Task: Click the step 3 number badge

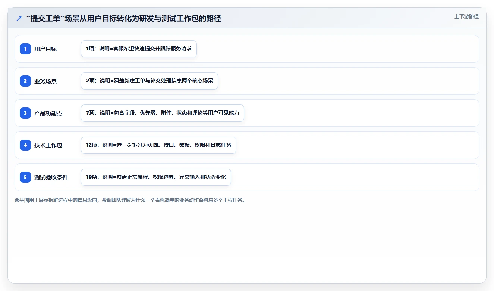Action: (25, 113)
